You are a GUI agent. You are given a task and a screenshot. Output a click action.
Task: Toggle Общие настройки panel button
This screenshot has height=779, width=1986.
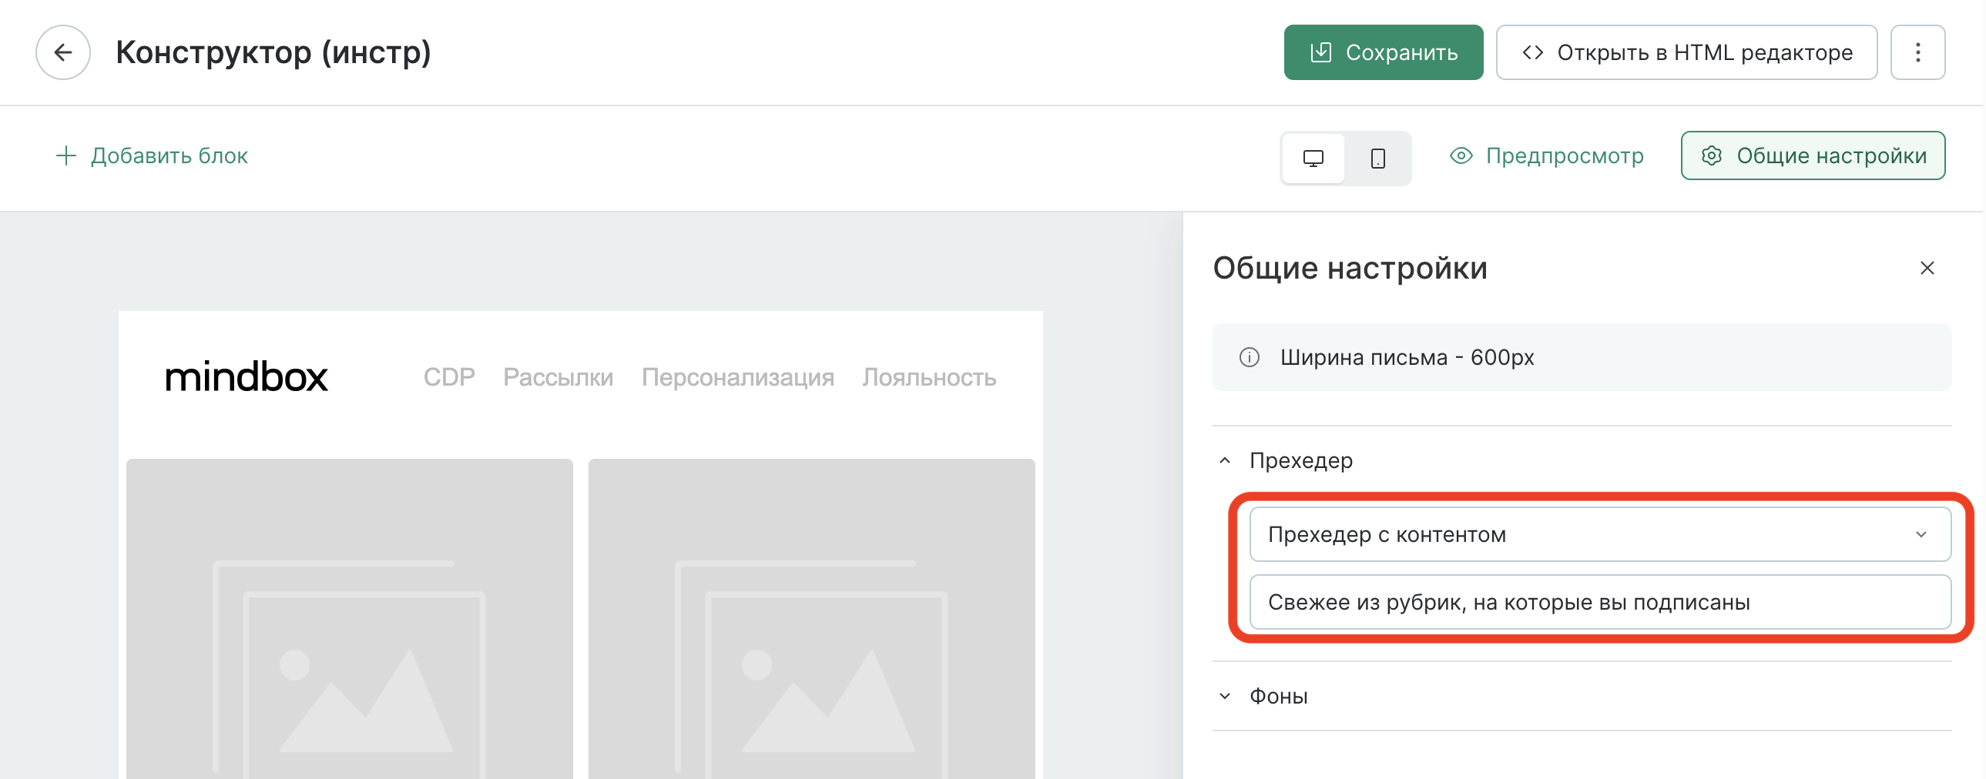pyautogui.click(x=1813, y=155)
